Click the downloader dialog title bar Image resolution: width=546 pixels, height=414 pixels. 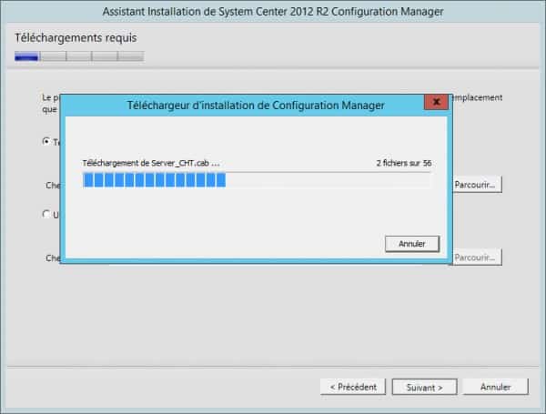pos(255,104)
